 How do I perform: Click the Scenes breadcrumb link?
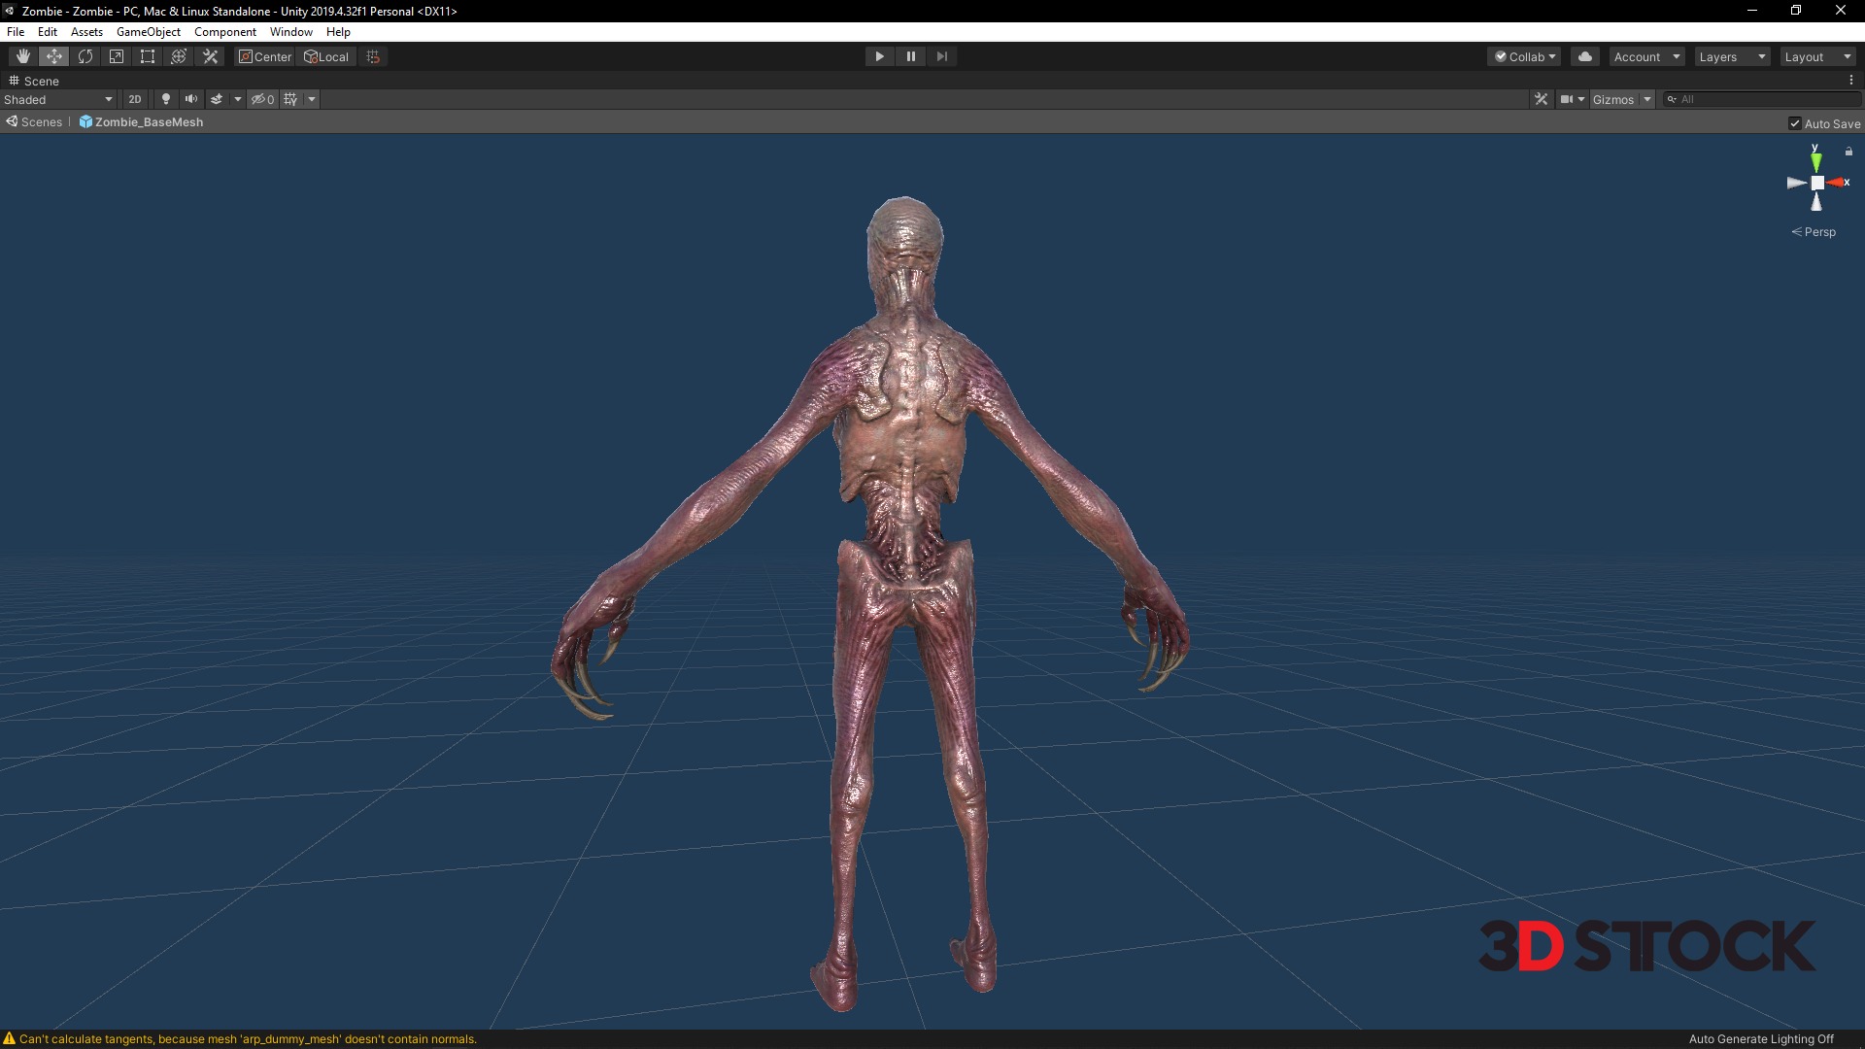click(x=41, y=122)
